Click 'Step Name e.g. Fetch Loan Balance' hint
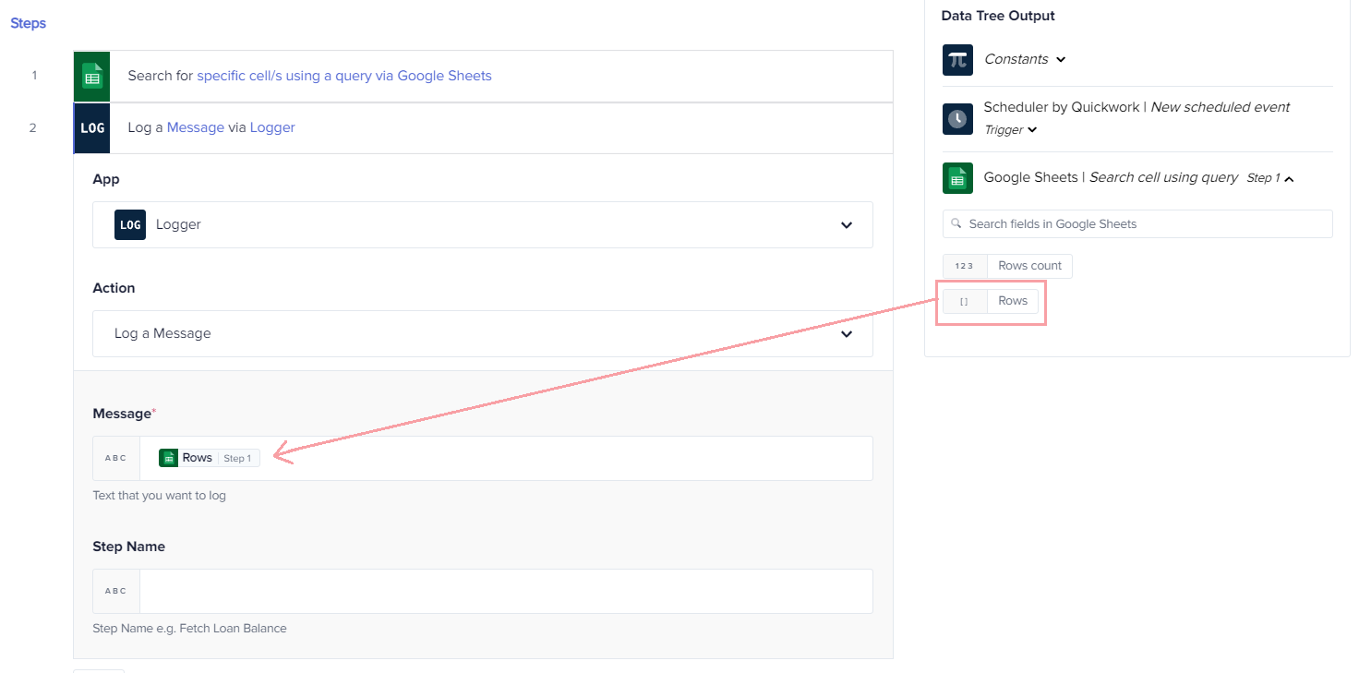Image resolution: width=1359 pixels, height=673 pixels. click(x=189, y=629)
